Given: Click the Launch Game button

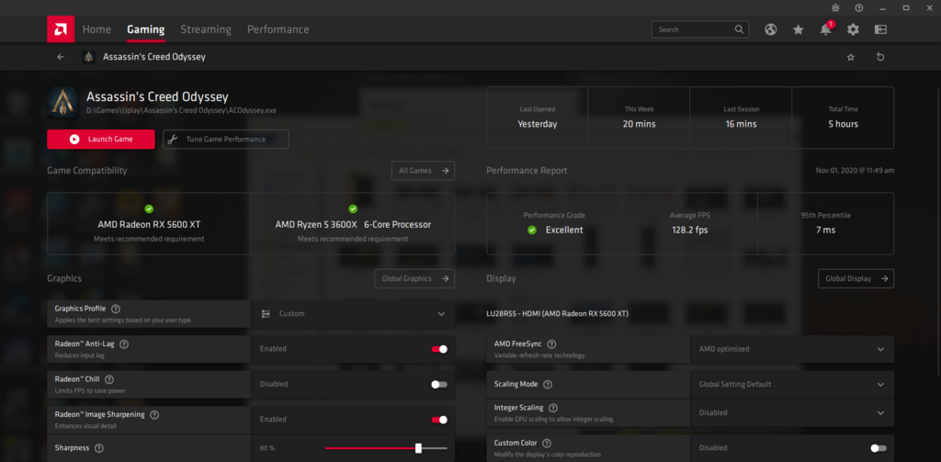Looking at the screenshot, I should pyautogui.click(x=102, y=139).
